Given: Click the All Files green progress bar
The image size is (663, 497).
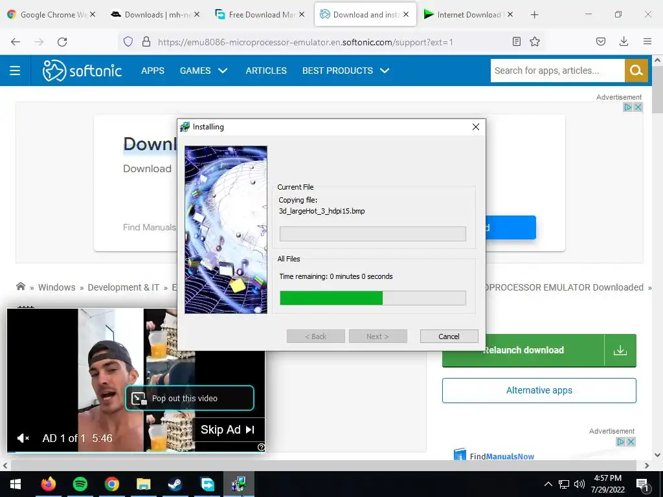Looking at the screenshot, I should (x=373, y=298).
